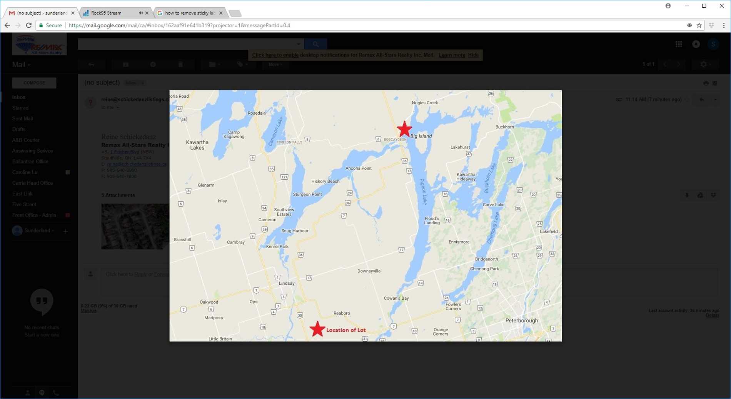Click the map image in the viewer

click(365, 216)
